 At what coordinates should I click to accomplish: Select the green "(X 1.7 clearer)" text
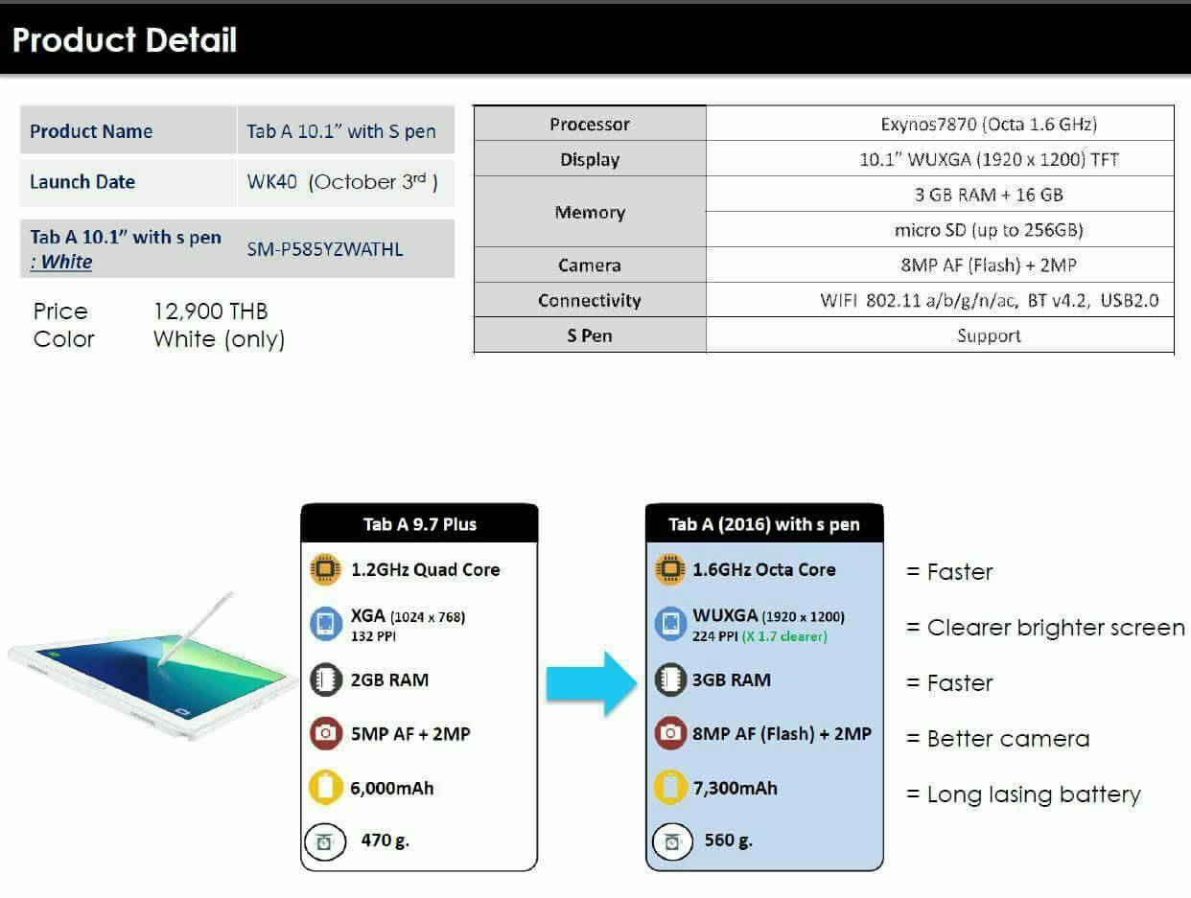[x=784, y=636]
